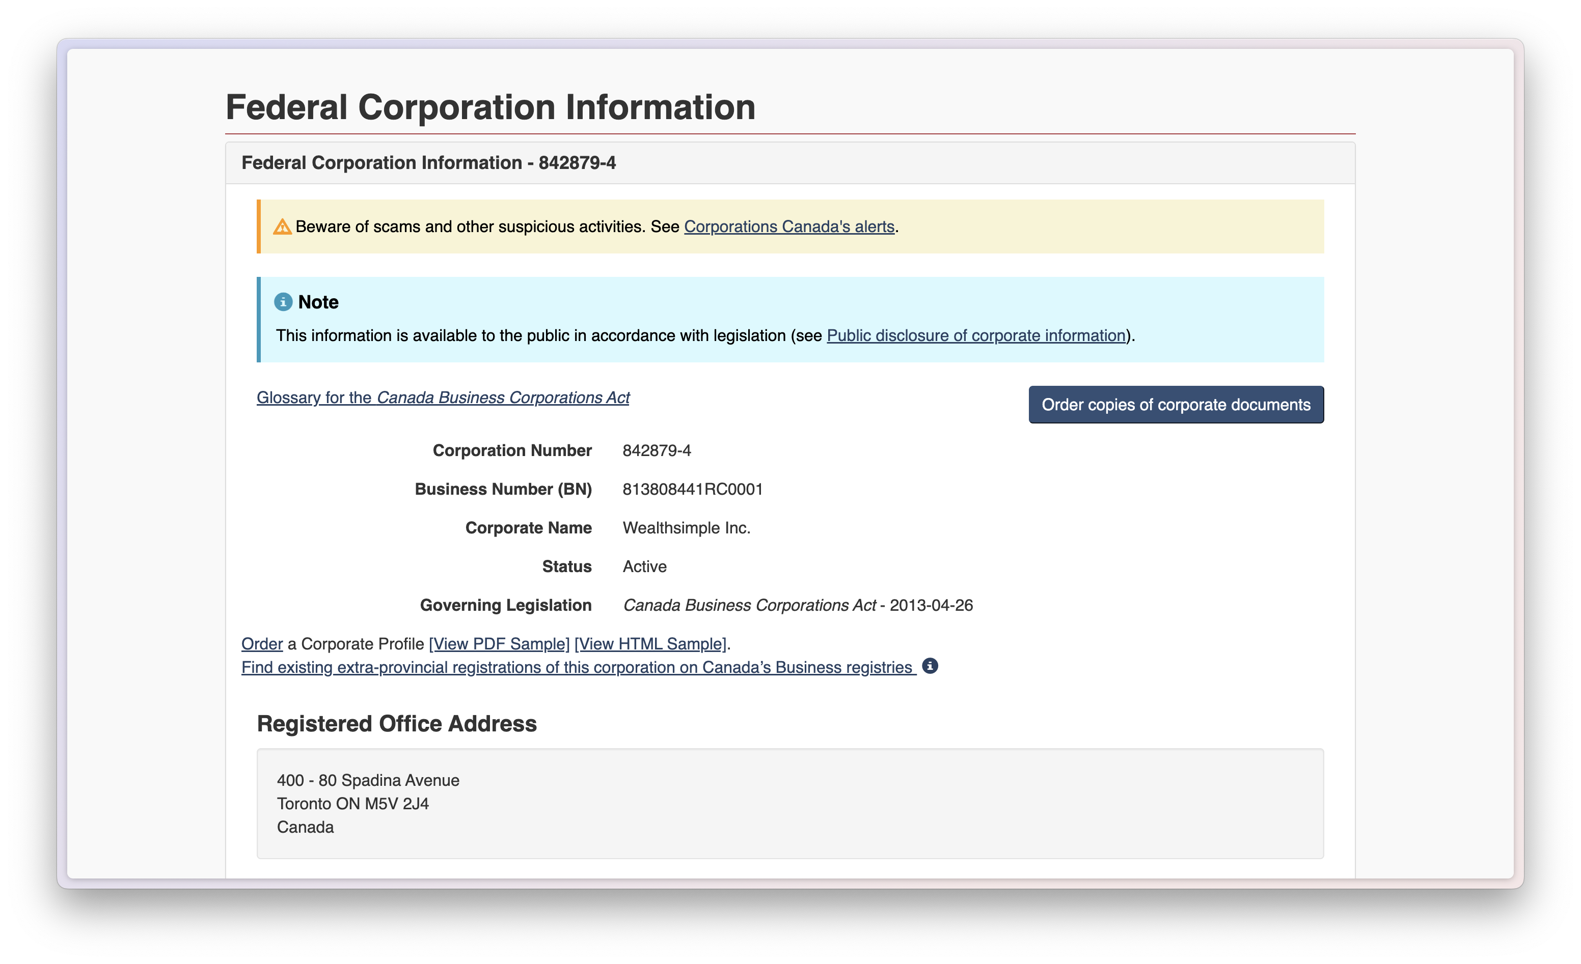
Task: Click Business Number value 813808441RC0001
Action: pyautogui.click(x=692, y=489)
